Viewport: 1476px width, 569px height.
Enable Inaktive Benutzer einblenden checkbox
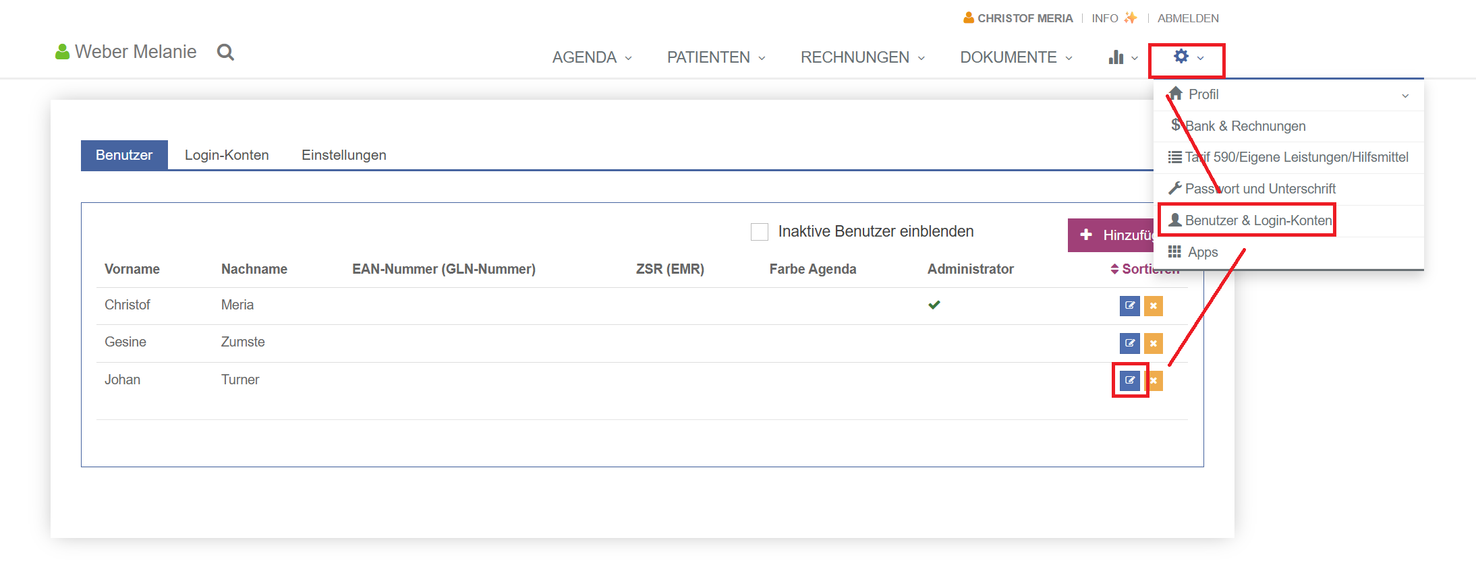coord(760,232)
